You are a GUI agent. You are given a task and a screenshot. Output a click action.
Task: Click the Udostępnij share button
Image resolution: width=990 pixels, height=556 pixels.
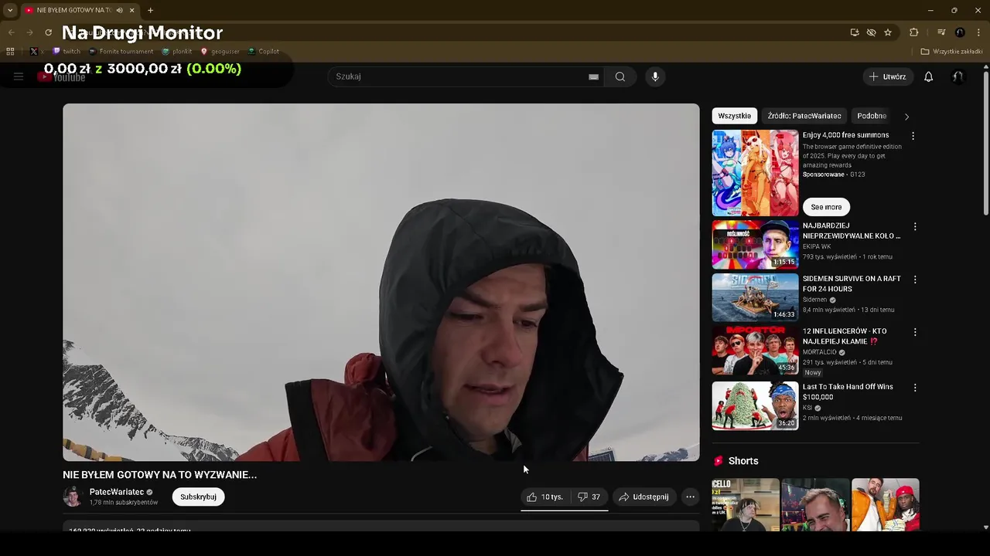point(643,497)
